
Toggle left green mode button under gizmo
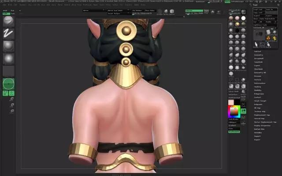tap(5, 93)
